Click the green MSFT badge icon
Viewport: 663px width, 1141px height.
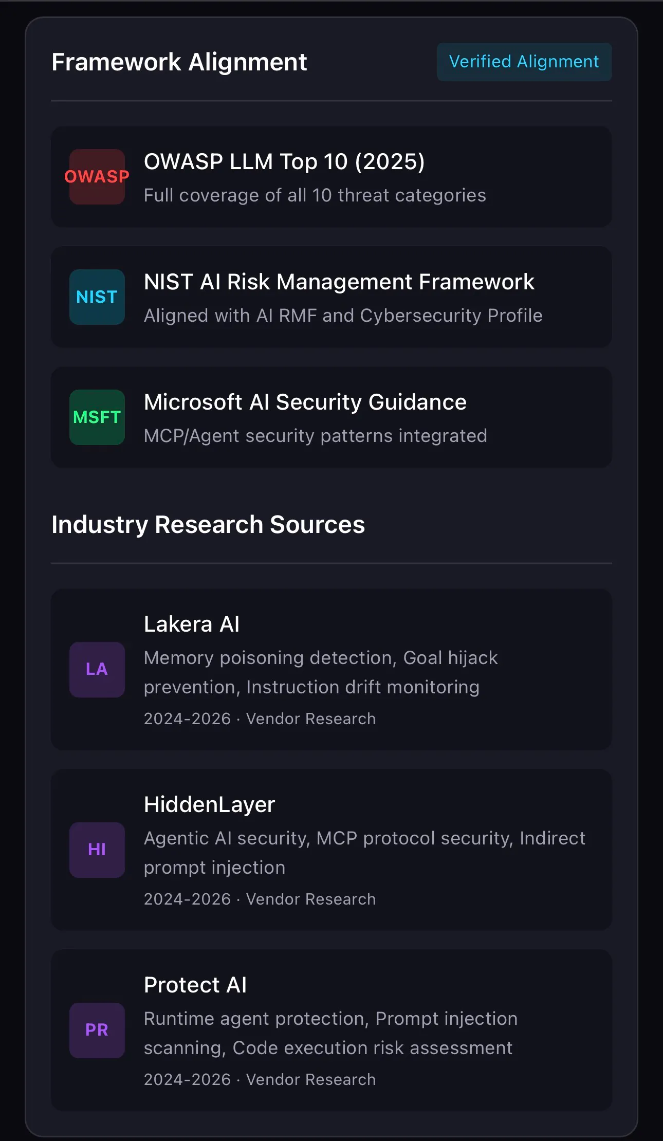coord(97,417)
